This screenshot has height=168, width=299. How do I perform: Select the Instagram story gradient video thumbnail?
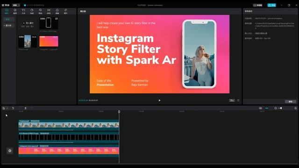(49, 41)
